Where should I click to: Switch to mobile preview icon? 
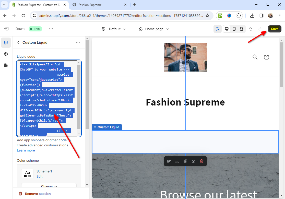click(x=234, y=29)
